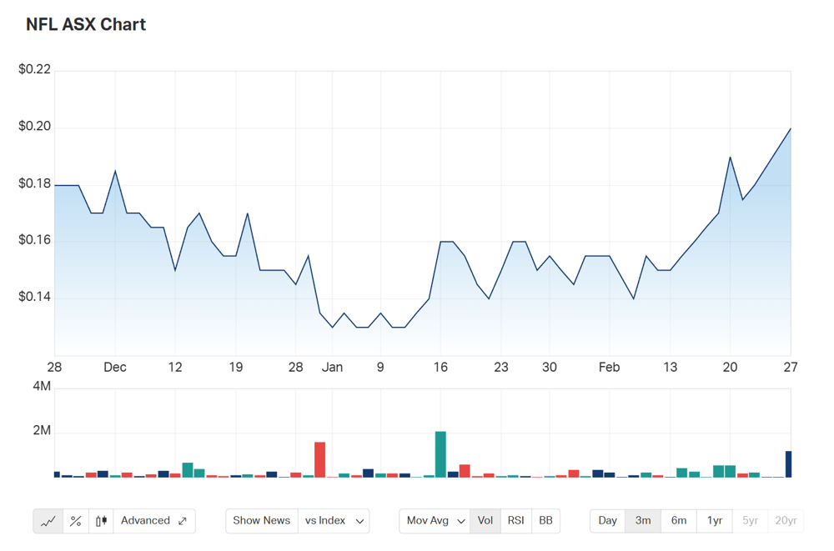Switch to percentage chart view icon

pyautogui.click(x=76, y=521)
